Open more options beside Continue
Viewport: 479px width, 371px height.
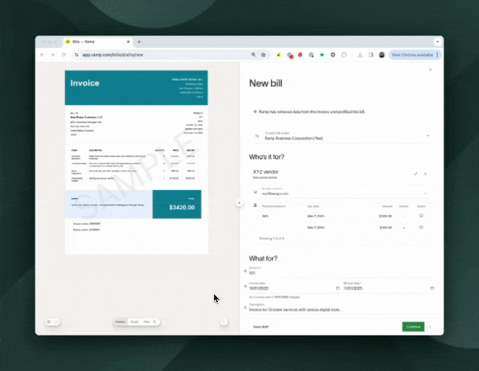point(430,327)
